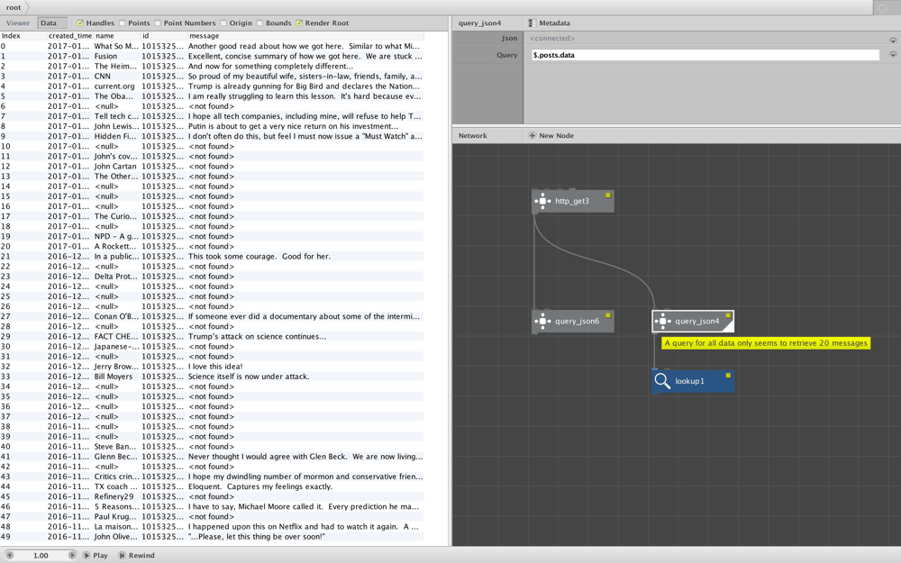Select the query_json6 node label

coord(577,322)
